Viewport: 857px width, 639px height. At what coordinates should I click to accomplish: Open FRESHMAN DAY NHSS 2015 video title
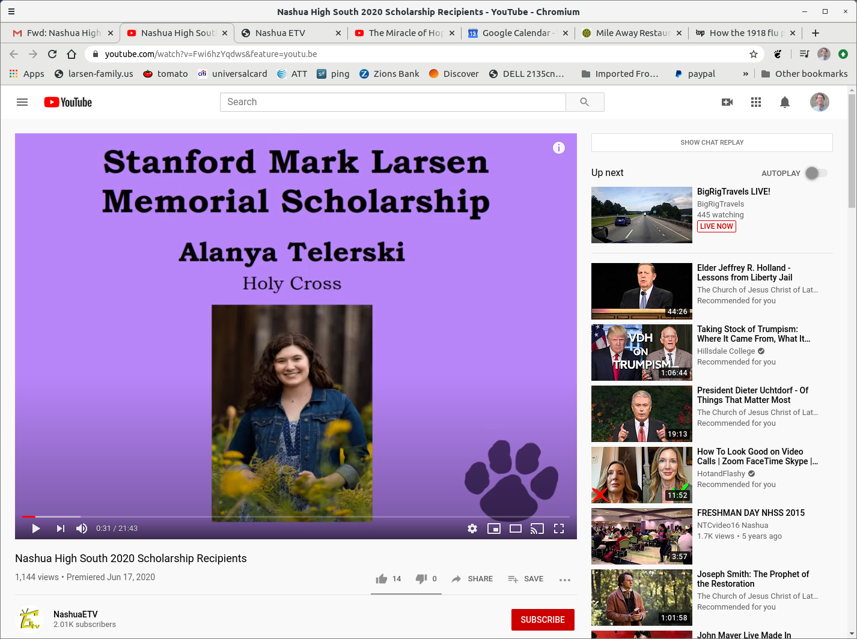[x=751, y=513]
